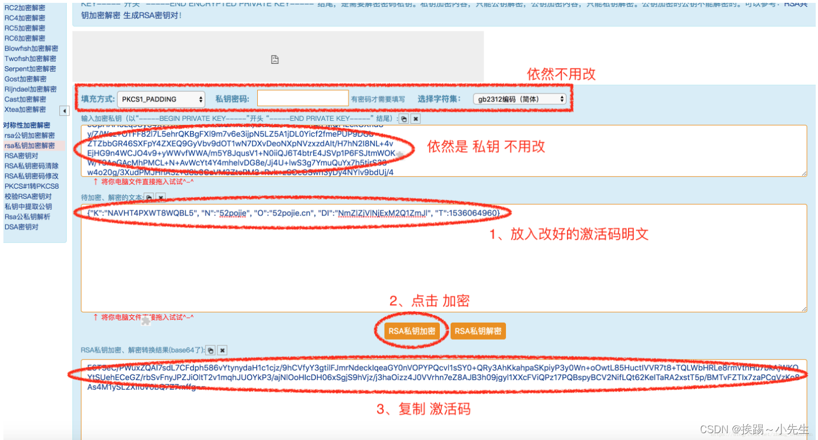Open Rijndael加密解密 in sidebar
Image resolution: width=818 pixels, height=440 pixels.
pos(30,89)
